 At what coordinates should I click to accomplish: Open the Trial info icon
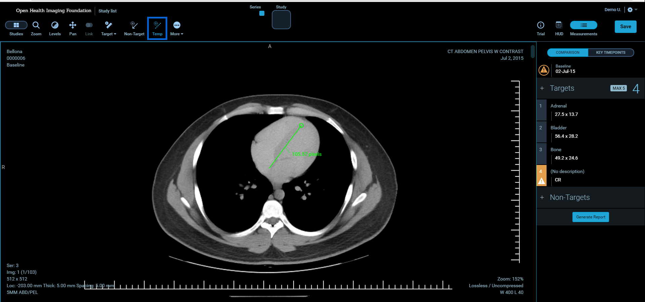point(541,28)
